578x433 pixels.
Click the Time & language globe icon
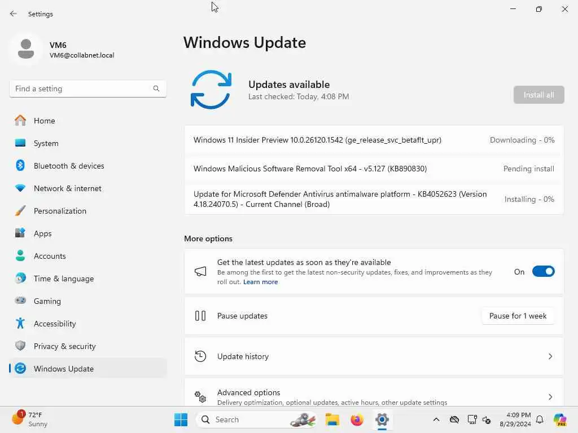pyautogui.click(x=20, y=278)
